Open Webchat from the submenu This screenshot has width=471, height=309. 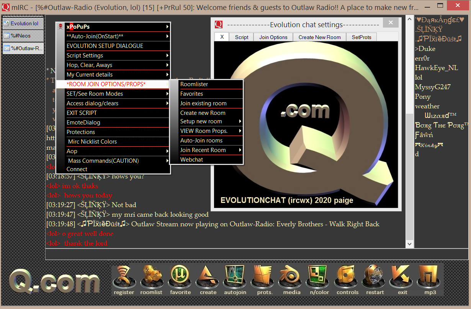coord(206,160)
